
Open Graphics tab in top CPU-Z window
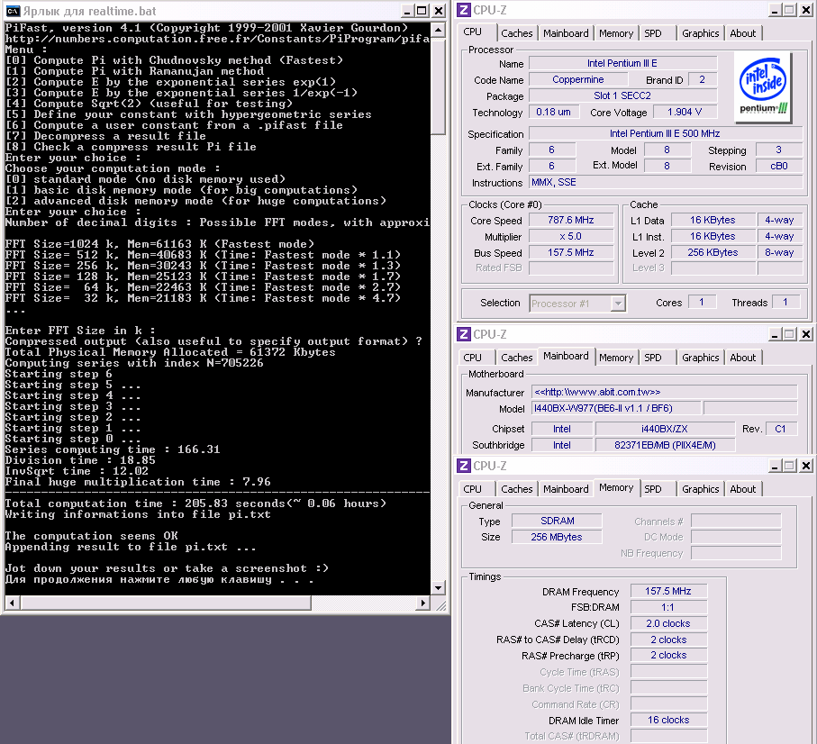coord(700,33)
